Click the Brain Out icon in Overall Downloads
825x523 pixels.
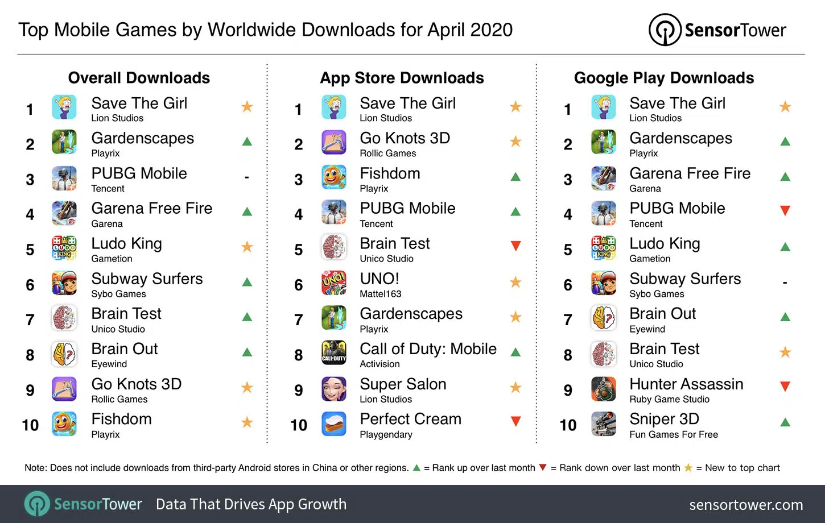[x=64, y=354]
